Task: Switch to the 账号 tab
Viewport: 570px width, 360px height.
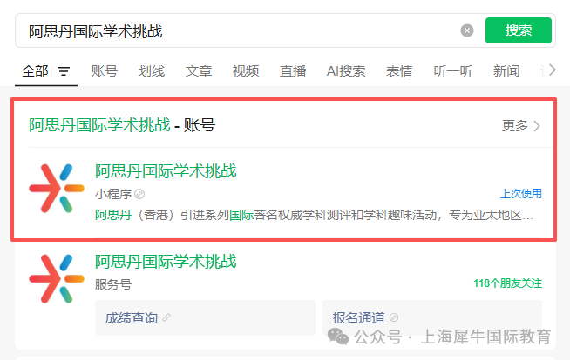Action: (x=105, y=71)
